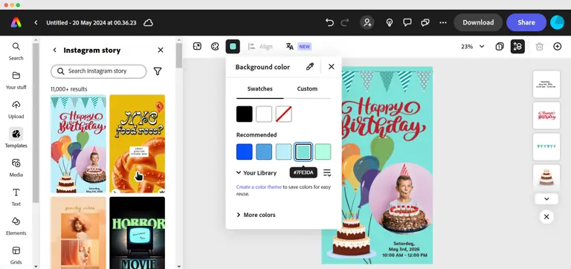Screen dimensions: 571x269
Task: Click the resize icon in the canvas toolbar
Action: [197, 46]
